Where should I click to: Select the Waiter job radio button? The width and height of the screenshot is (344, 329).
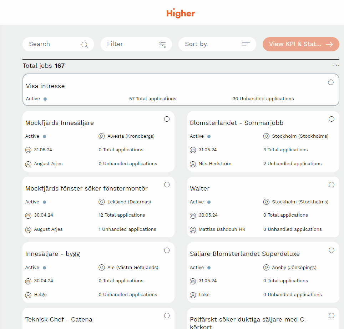tap(332, 185)
